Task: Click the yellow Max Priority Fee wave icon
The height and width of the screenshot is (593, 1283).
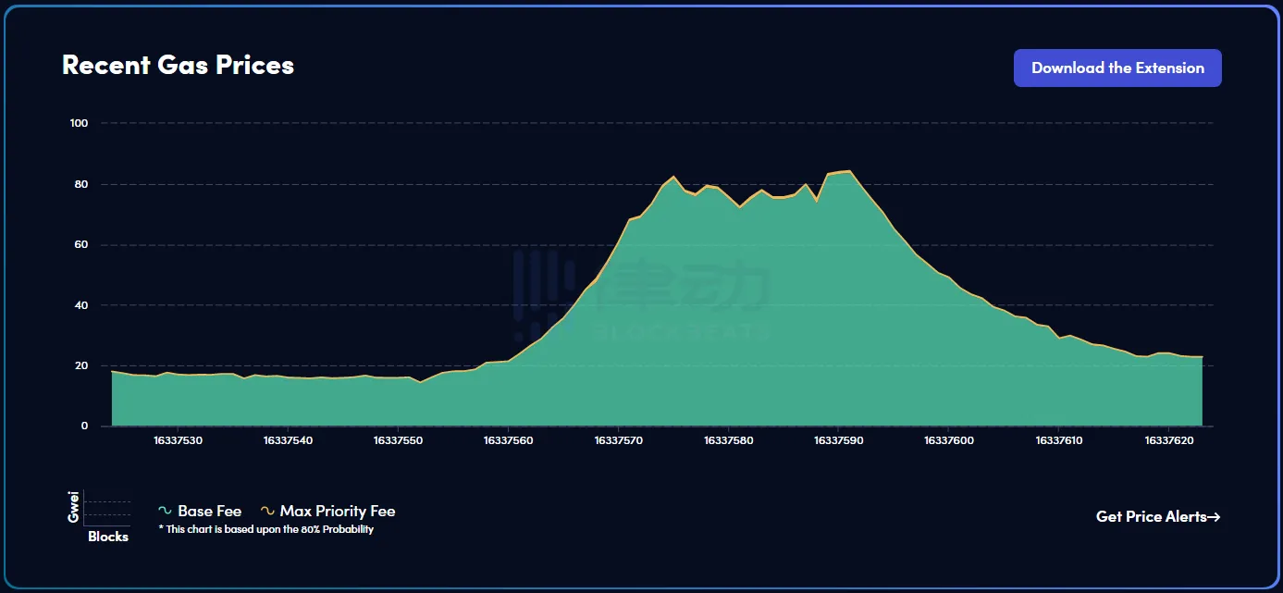Action: click(x=268, y=512)
